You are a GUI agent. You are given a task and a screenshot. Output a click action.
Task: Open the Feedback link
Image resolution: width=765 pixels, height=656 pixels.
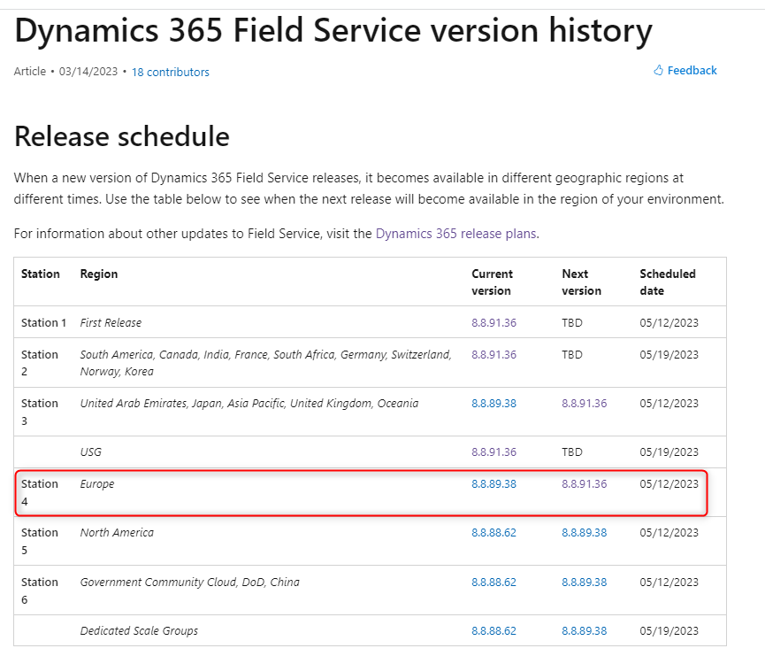[x=692, y=71]
